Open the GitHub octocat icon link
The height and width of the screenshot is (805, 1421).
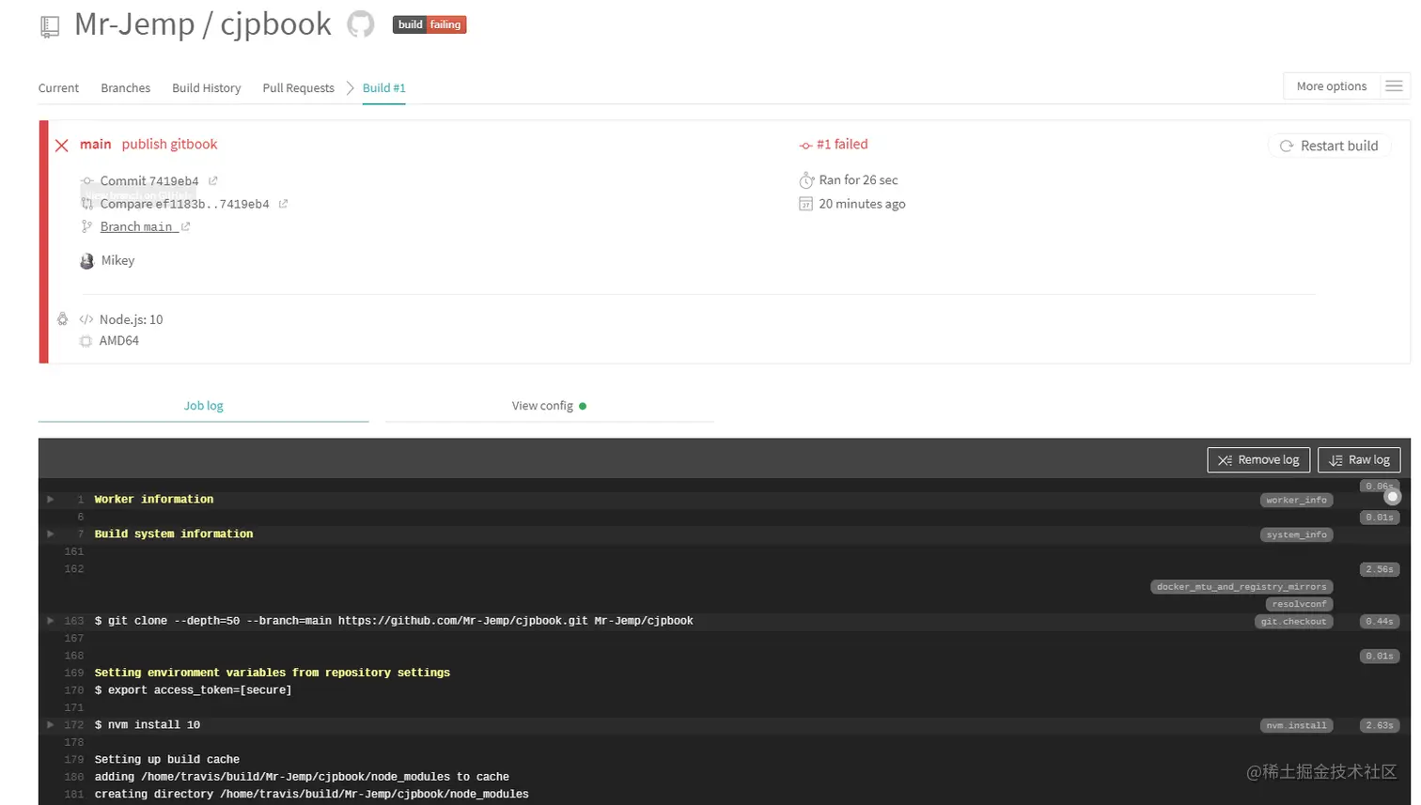tap(361, 24)
